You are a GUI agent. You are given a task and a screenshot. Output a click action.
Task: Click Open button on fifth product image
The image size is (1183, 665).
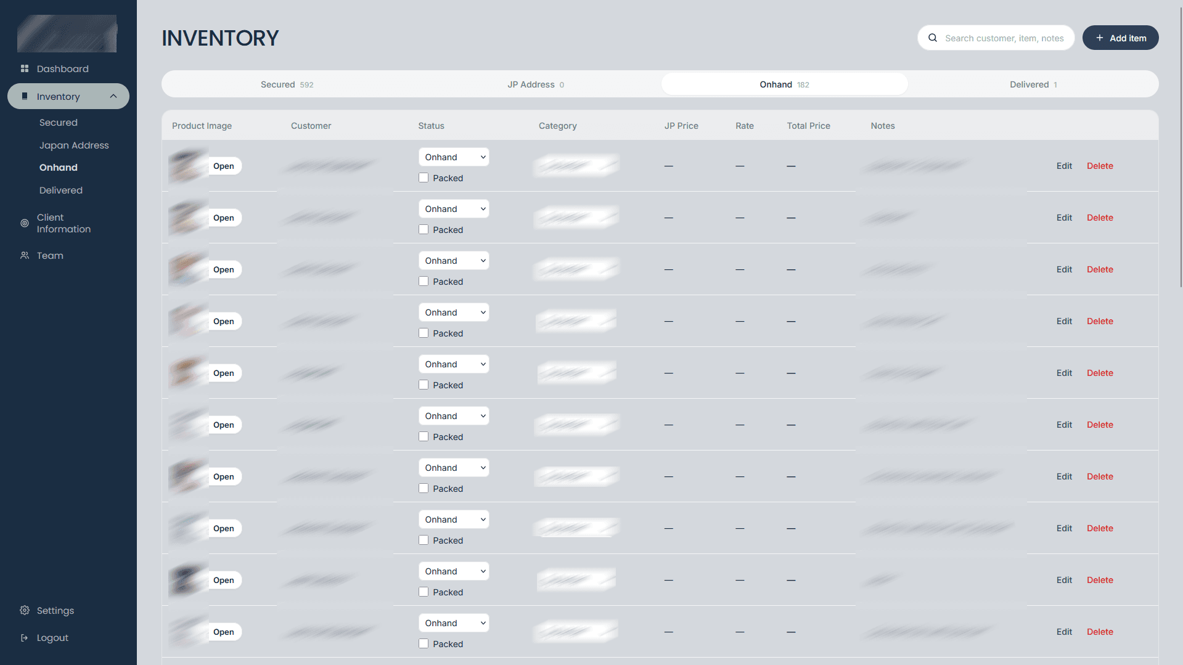pyautogui.click(x=224, y=373)
